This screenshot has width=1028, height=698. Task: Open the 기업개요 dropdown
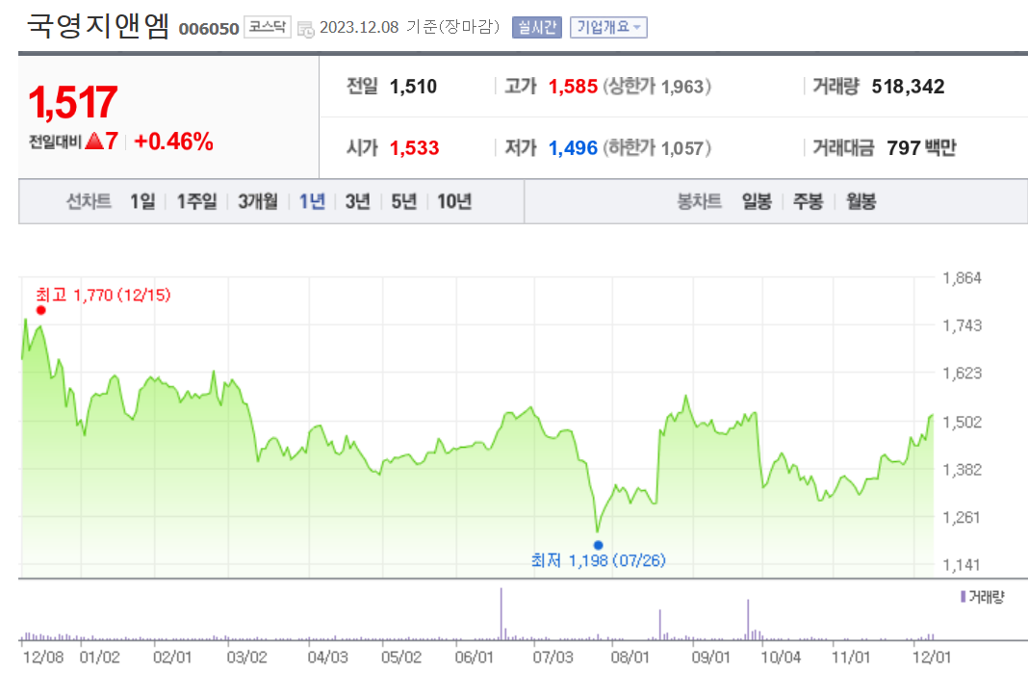(x=608, y=27)
